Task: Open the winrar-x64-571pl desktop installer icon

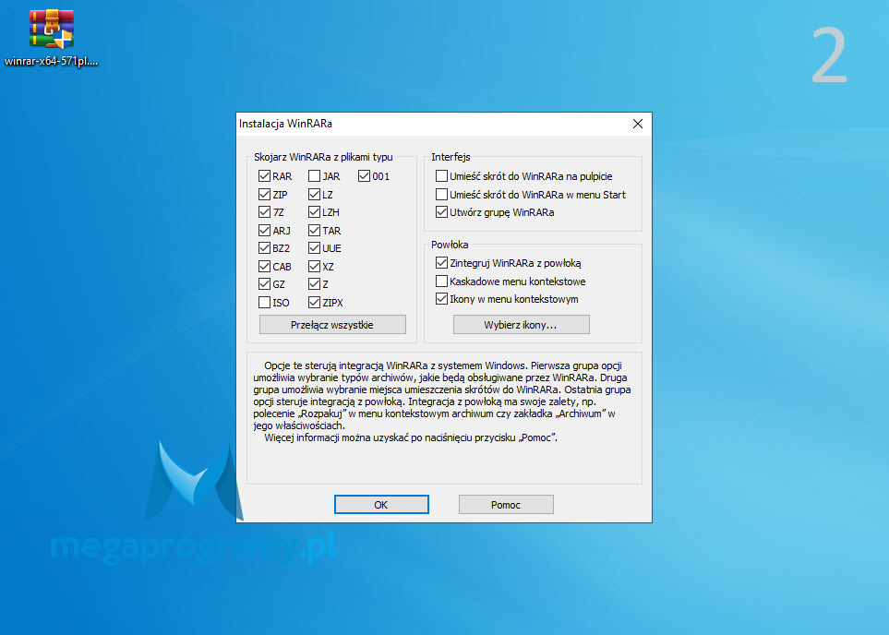Action: click(52, 39)
